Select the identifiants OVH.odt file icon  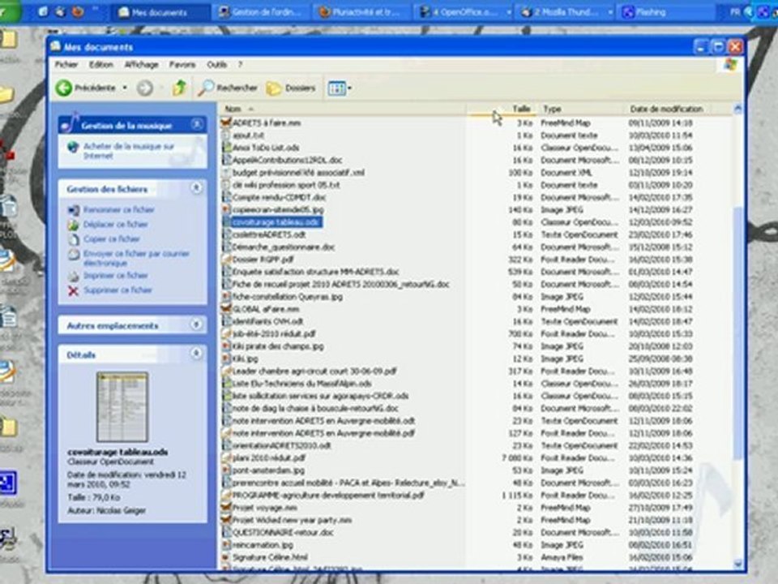(226, 321)
